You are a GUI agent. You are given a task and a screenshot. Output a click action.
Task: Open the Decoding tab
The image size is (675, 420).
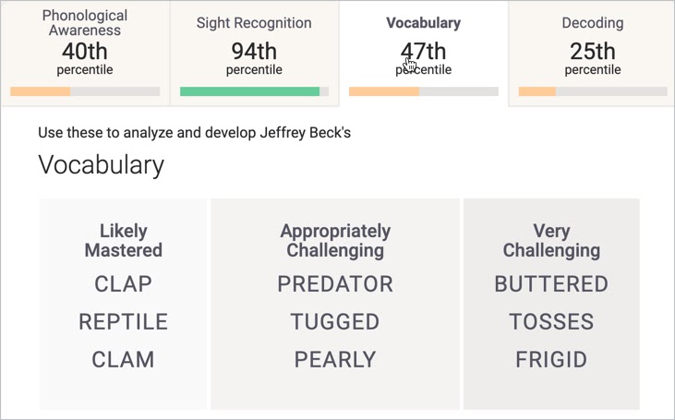(x=592, y=53)
